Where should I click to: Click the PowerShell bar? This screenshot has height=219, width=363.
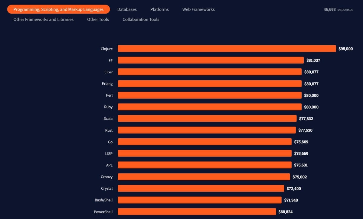(x=197, y=212)
